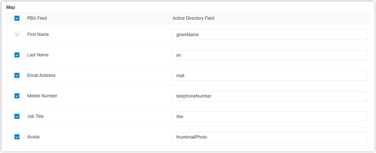Focus the thumbnailPhoto input field
The height and width of the screenshot is (153, 376).
pyautogui.click(x=270, y=137)
